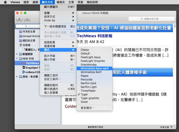
Task: Open the 直欄 submenu
Action: pos(58,13)
